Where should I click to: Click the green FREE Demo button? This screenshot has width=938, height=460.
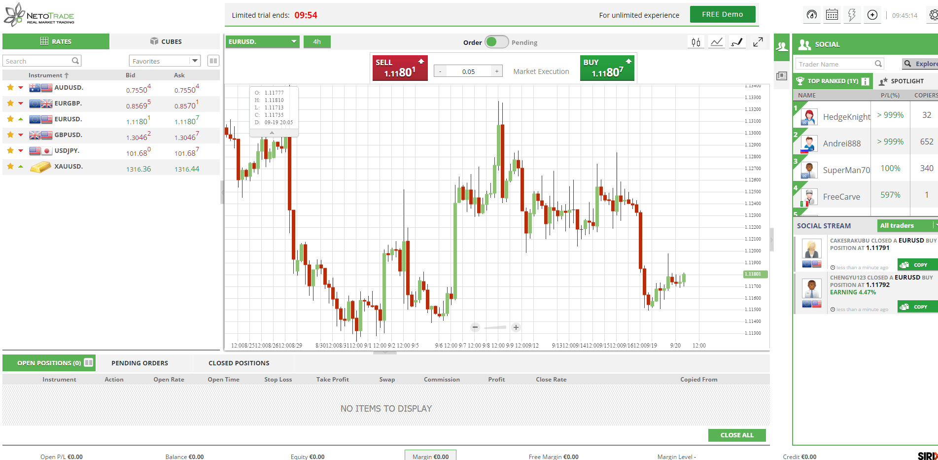[723, 14]
